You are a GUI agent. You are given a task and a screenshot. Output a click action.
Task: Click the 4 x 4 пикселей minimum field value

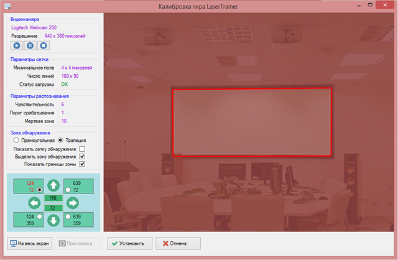point(76,68)
